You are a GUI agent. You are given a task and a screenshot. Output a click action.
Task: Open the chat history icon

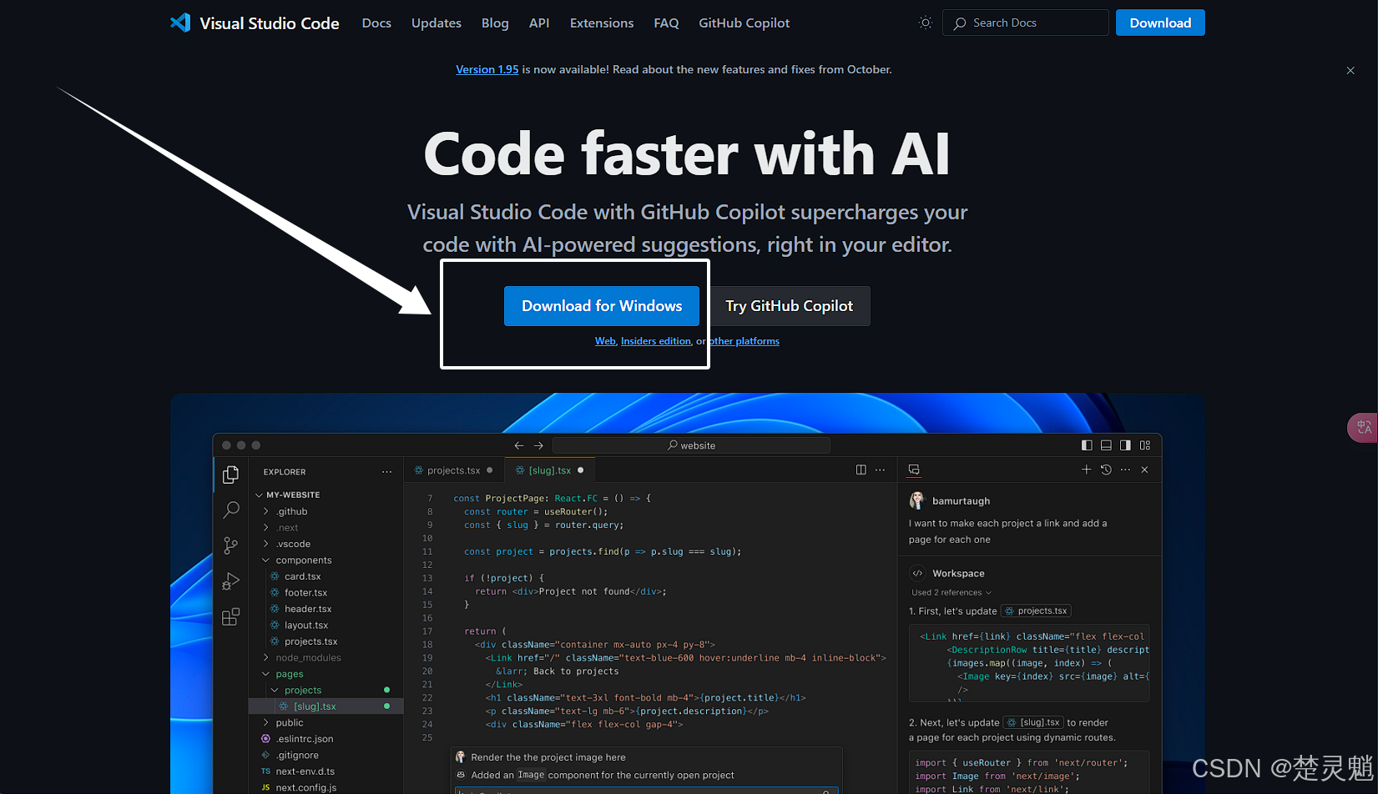point(1106,470)
